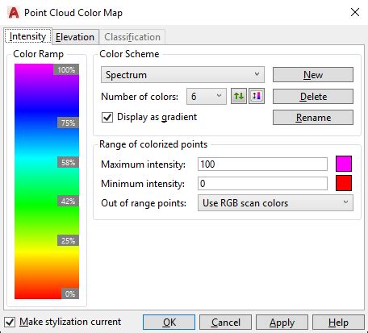The height and width of the screenshot is (333, 368).
Task: Uncheck Display as gradient checkbox
Action: click(x=107, y=117)
